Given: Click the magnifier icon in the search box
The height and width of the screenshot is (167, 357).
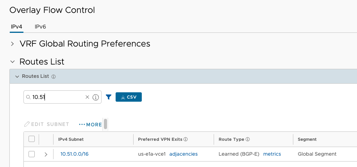Looking at the screenshot, I should (28, 97).
